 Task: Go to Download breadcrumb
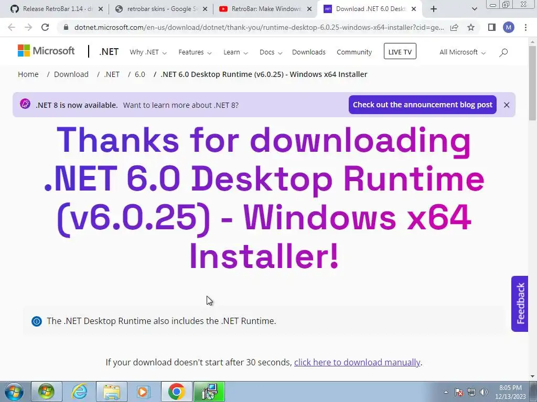click(71, 74)
